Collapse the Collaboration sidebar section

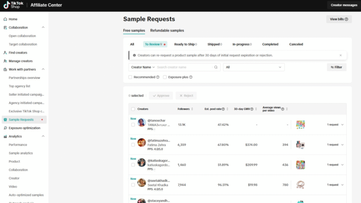point(43,27)
